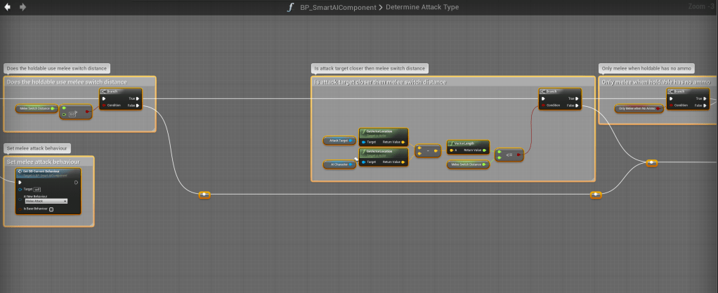The image size is (718, 293).
Task: Click the forward navigation arrow
Action: [22, 7]
